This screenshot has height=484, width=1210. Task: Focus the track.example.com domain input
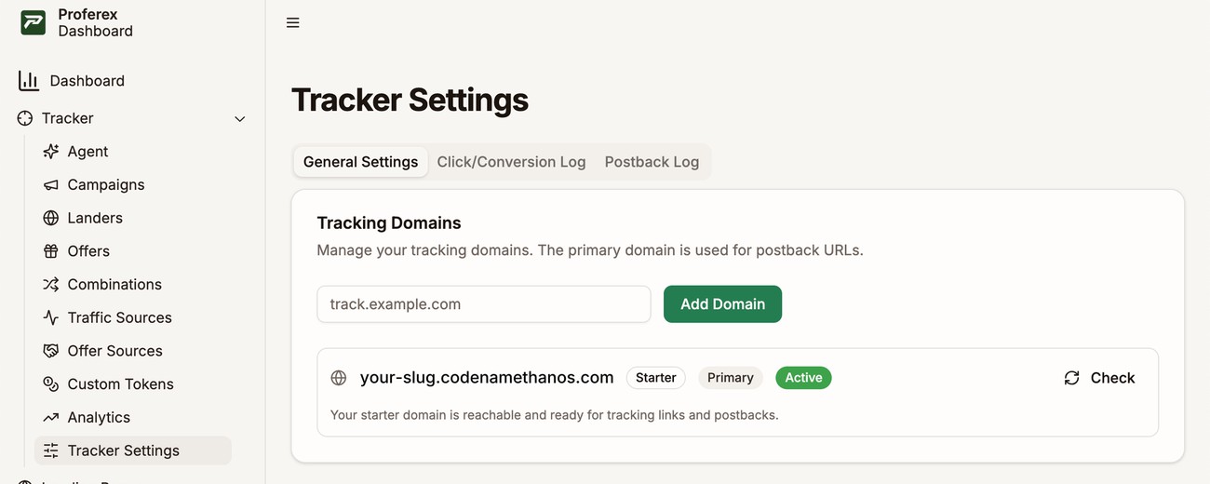pyautogui.click(x=484, y=304)
